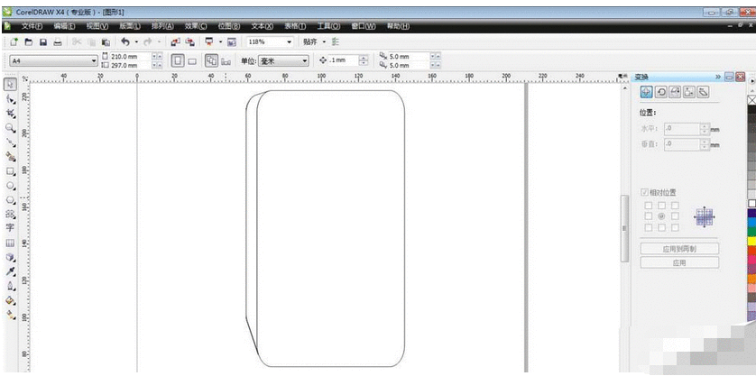Toggle the 相对位置 checkbox
756x376 pixels.
pyautogui.click(x=644, y=192)
